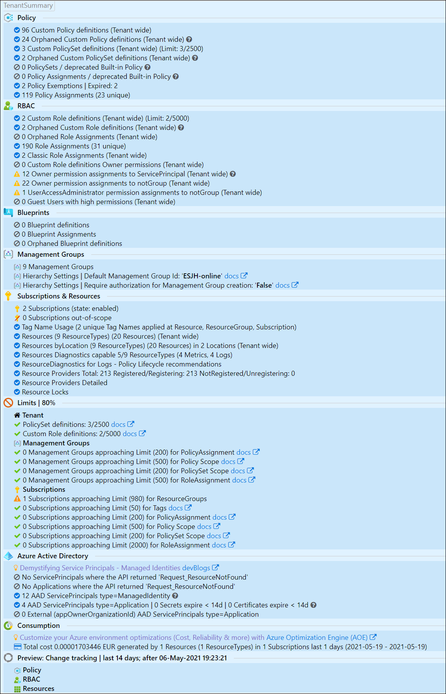Image resolution: width=446 pixels, height=694 pixels.
Task: Open the TenantSummary tab
Action: (28, 5)
